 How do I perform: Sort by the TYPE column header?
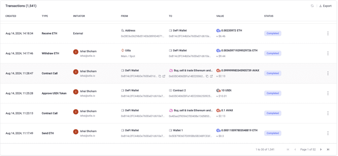click(x=45, y=16)
